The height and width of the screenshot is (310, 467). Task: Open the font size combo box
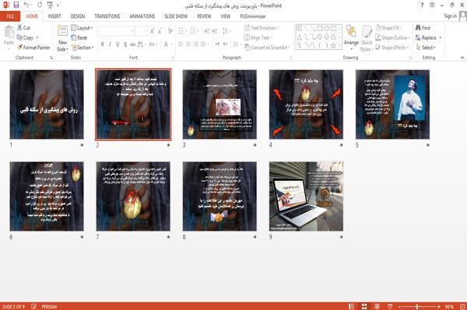coord(141,31)
